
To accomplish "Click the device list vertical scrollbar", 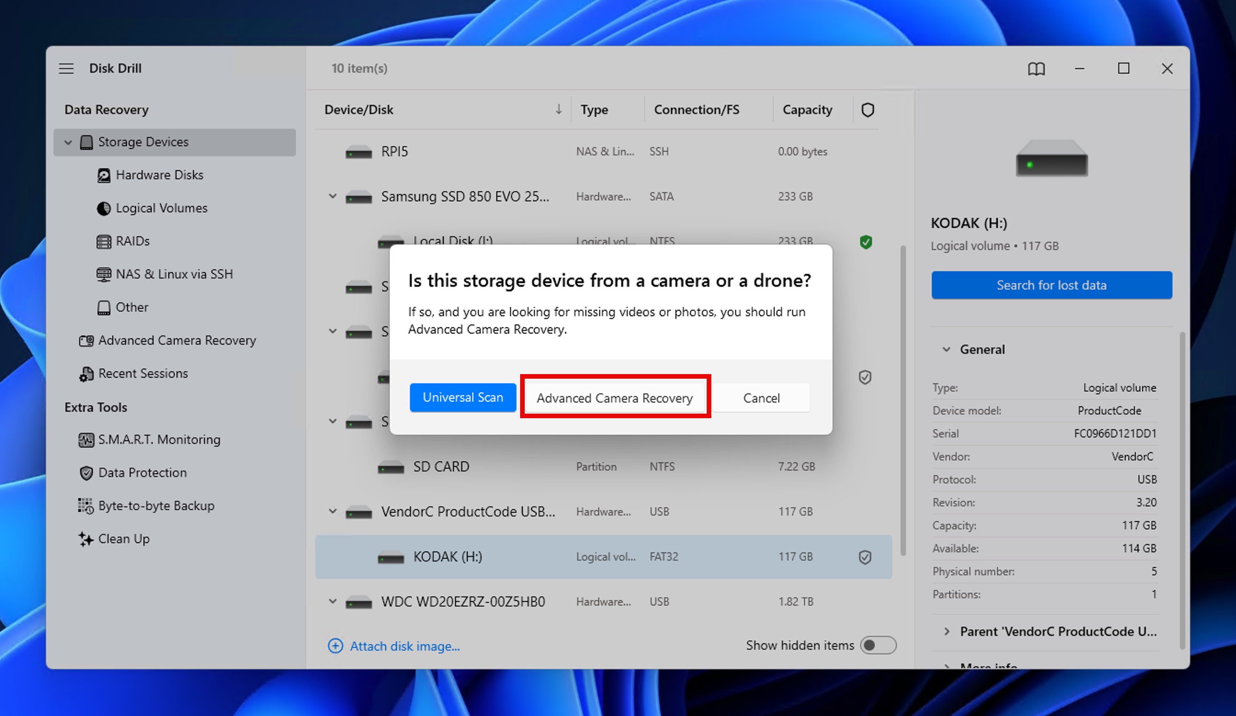I will [902, 400].
